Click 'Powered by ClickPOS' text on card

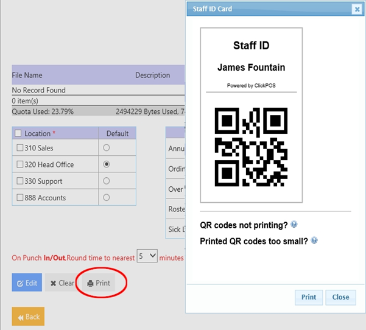tap(251, 85)
